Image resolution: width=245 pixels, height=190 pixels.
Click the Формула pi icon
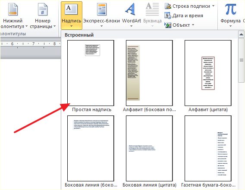point(230,9)
